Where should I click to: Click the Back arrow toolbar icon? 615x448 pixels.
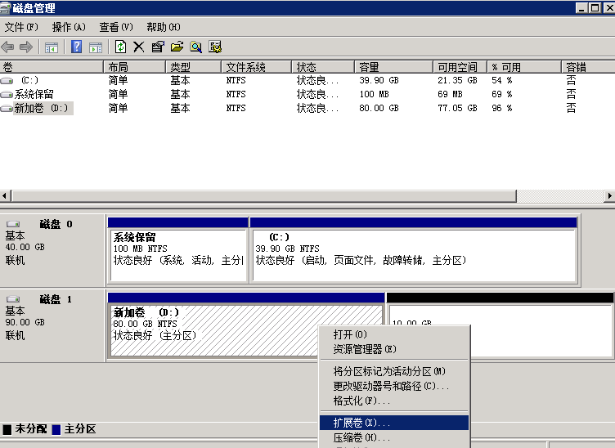[x=8, y=47]
